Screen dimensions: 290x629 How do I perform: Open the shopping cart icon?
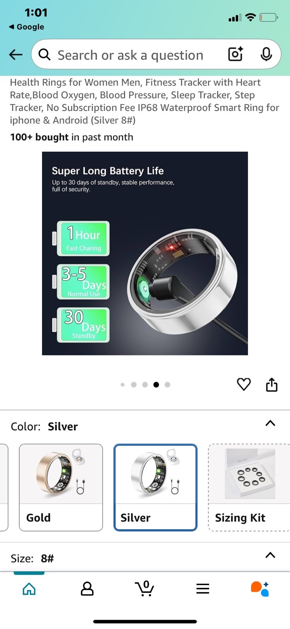[144, 589]
